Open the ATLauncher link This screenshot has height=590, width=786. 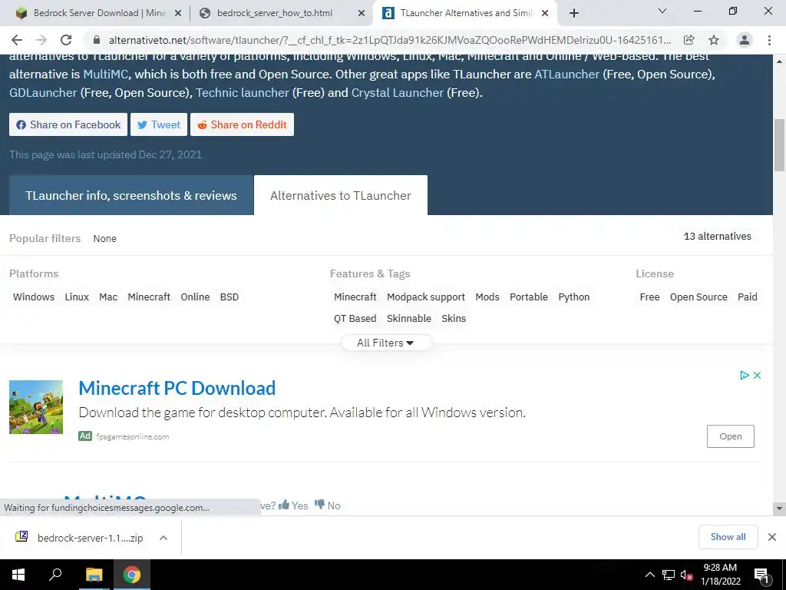566,75
